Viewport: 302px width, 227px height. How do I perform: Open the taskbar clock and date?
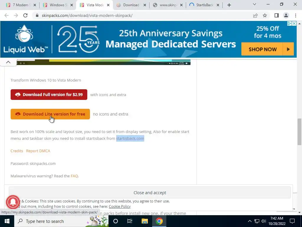[x=277, y=221]
